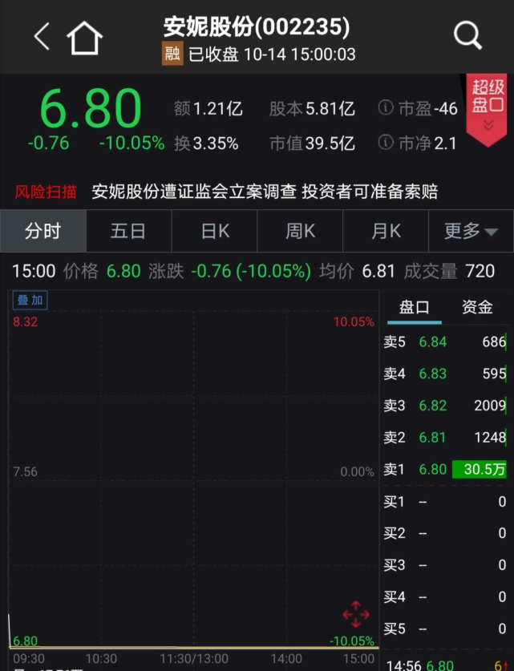Tap the 卖4 6.83 order row
The width and height of the screenshot is (514, 671).
point(445,374)
